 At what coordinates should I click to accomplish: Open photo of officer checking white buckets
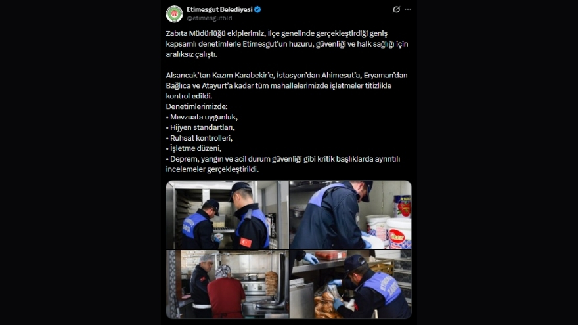pyautogui.click(x=351, y=215)
